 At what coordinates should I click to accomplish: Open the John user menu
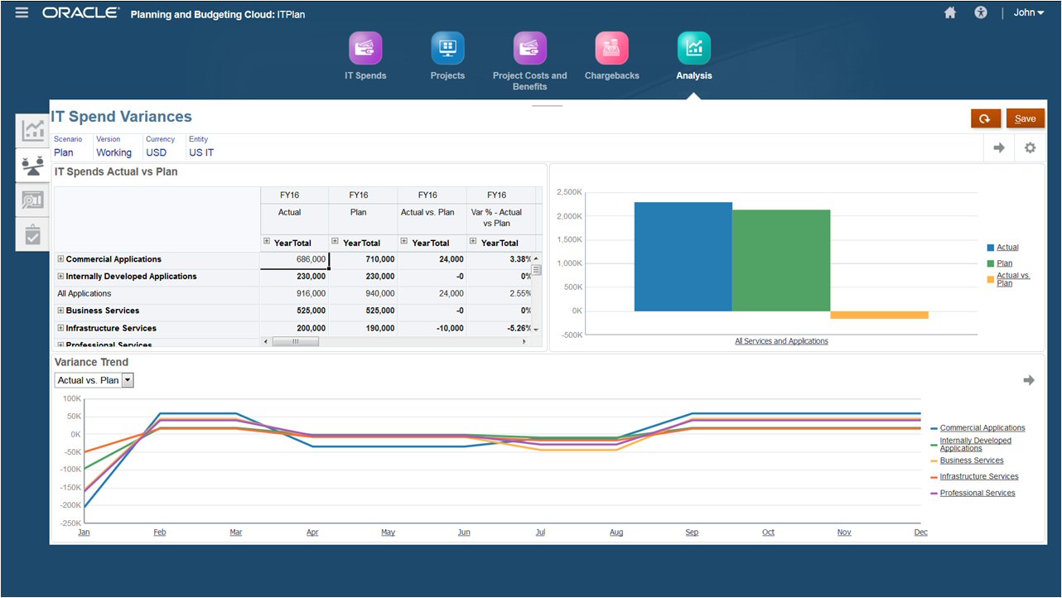[x=1027, y=12]
